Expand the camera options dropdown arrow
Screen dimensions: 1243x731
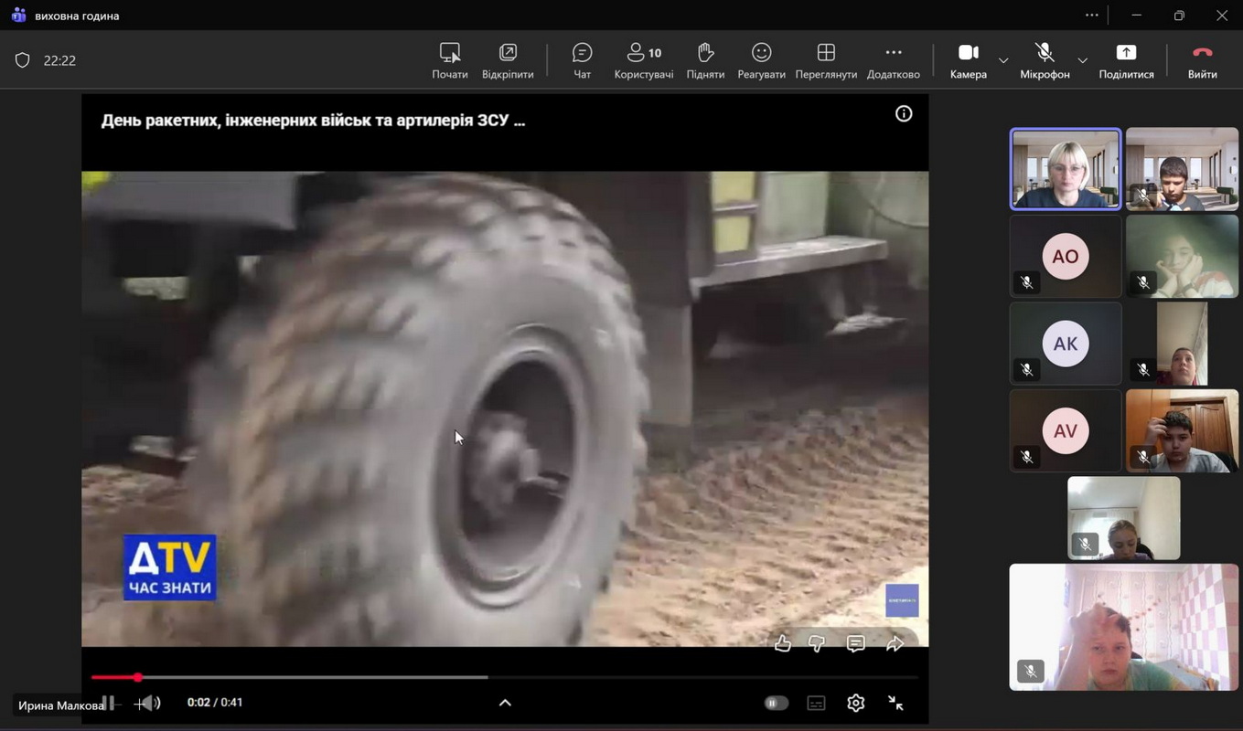[1003, 61]
